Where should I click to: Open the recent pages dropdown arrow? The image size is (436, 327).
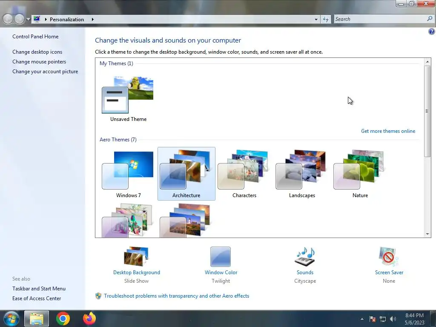click(28, 19)
